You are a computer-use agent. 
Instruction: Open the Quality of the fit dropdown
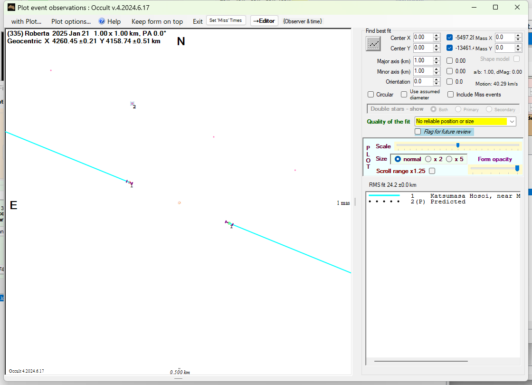pyautogui.click(x=512, y=122)
